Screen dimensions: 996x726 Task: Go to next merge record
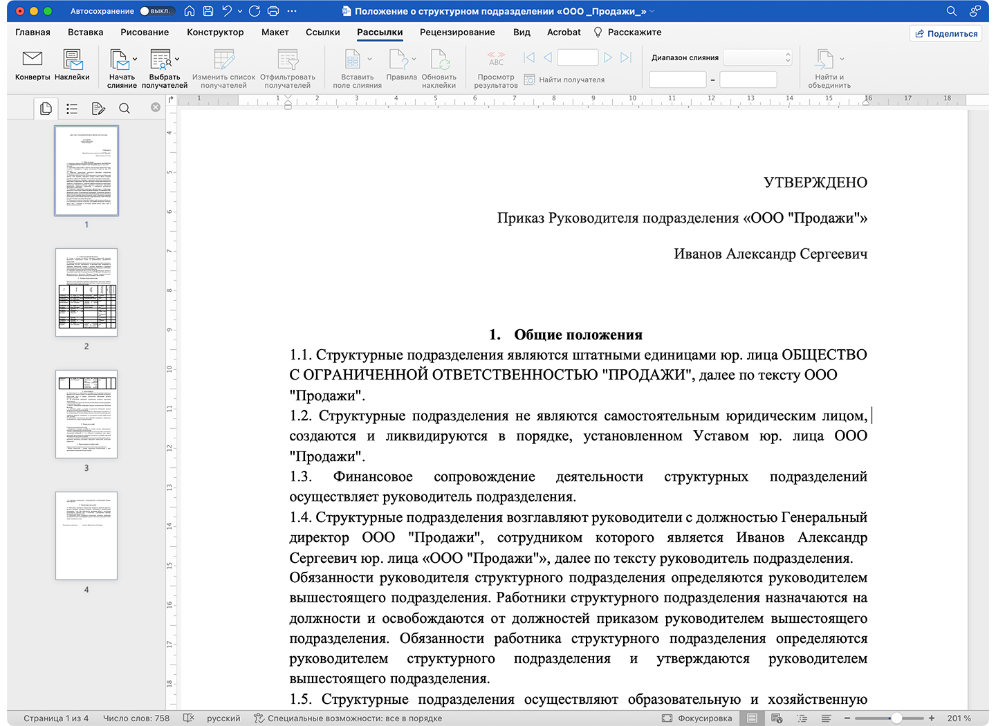608,57
